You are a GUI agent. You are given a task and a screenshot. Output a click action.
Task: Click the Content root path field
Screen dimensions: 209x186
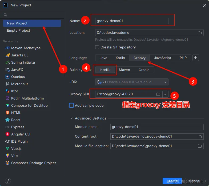pos(157,137)
